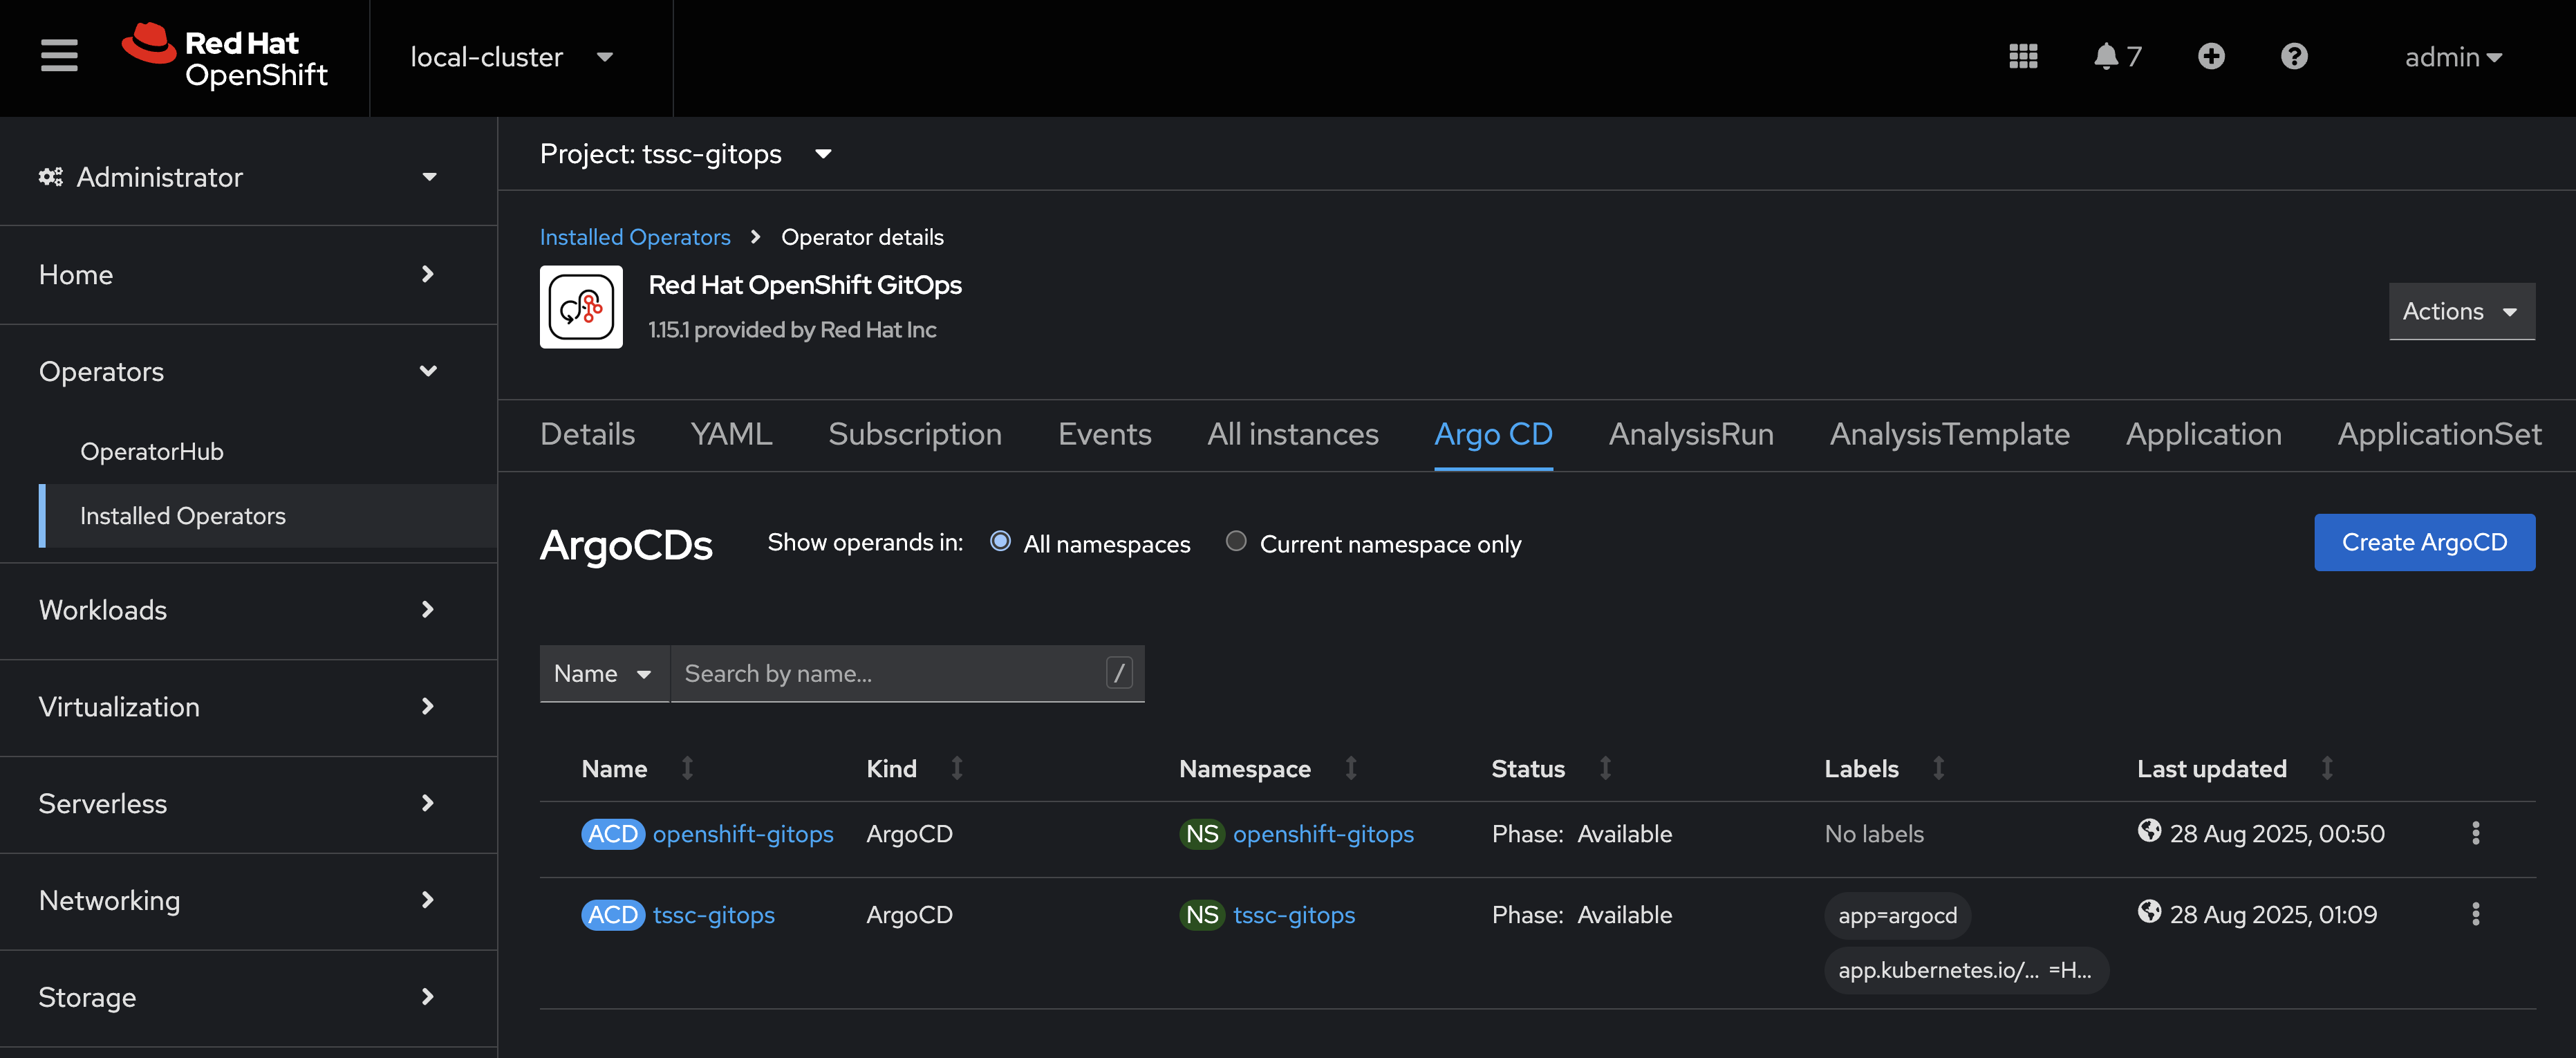Viewport: 2576px width, 1058px height.
Task: Click the plus import icon in header
Action: pos(2211,57)
